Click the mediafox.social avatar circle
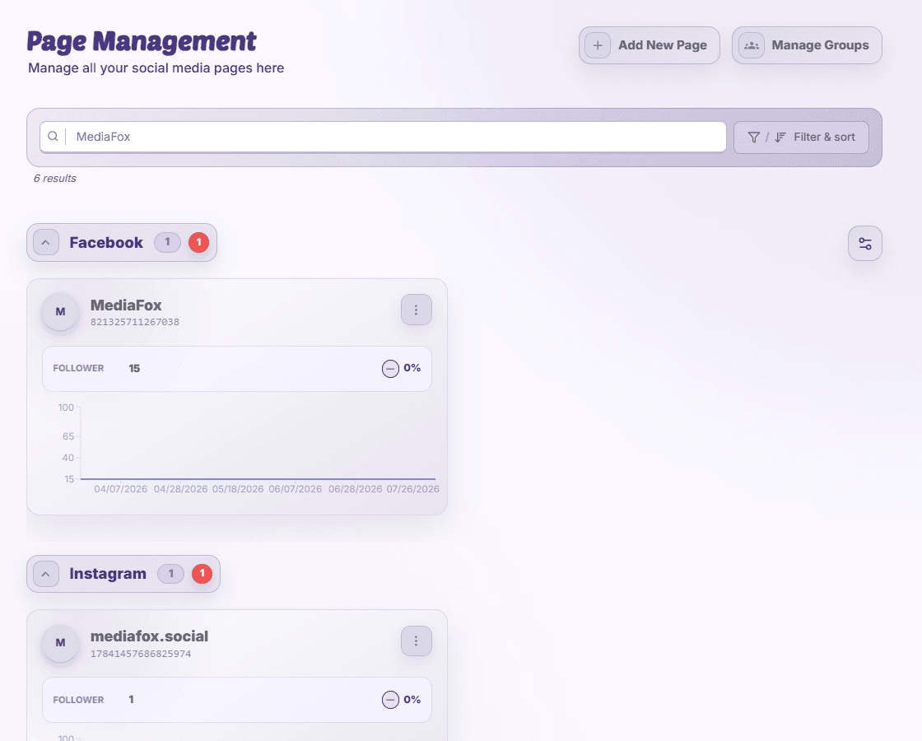 click(61, 643)
